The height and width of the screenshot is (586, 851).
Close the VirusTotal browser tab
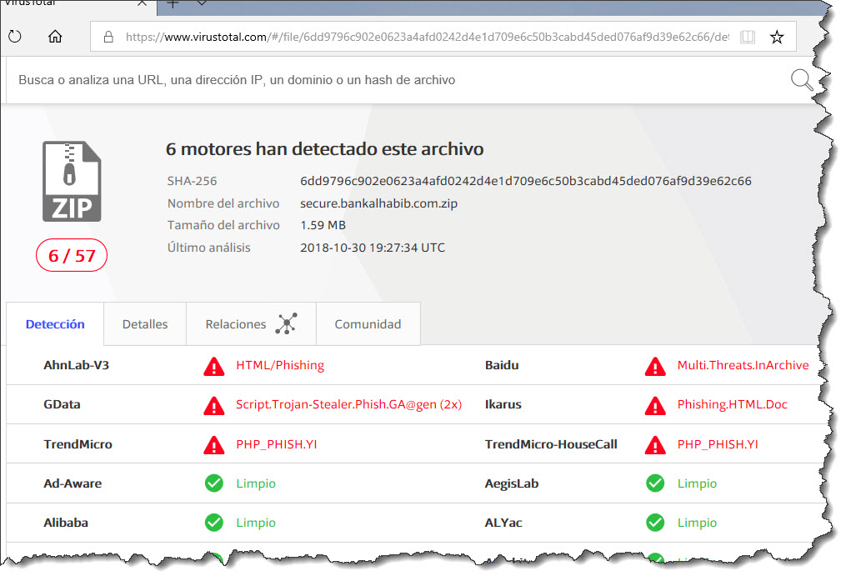pyautogui.click(x=142, y=3)
